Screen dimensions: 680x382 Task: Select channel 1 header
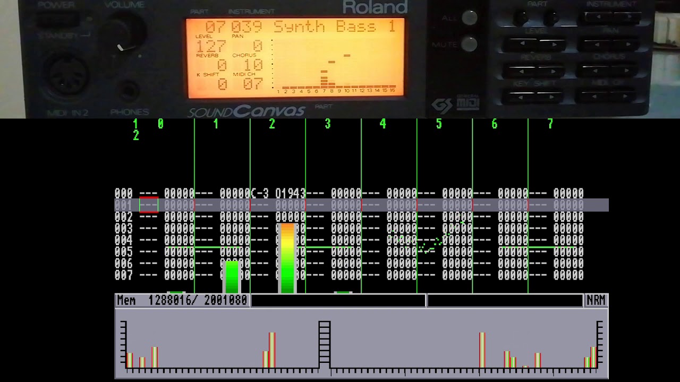216,124
